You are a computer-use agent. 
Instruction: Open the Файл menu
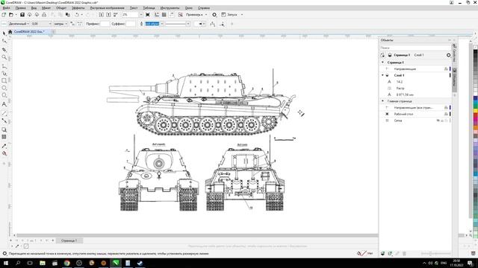6,8
